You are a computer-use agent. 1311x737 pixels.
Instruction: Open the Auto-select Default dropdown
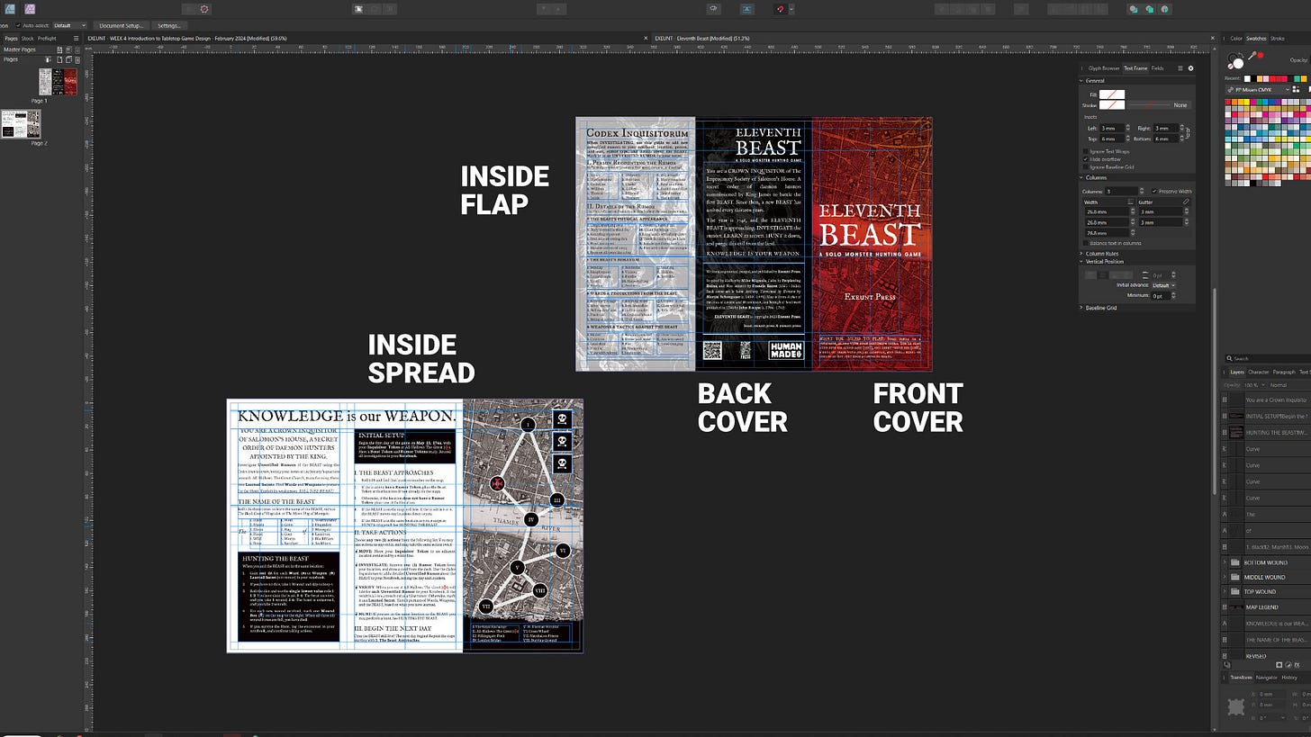click(x=69, y=25)
